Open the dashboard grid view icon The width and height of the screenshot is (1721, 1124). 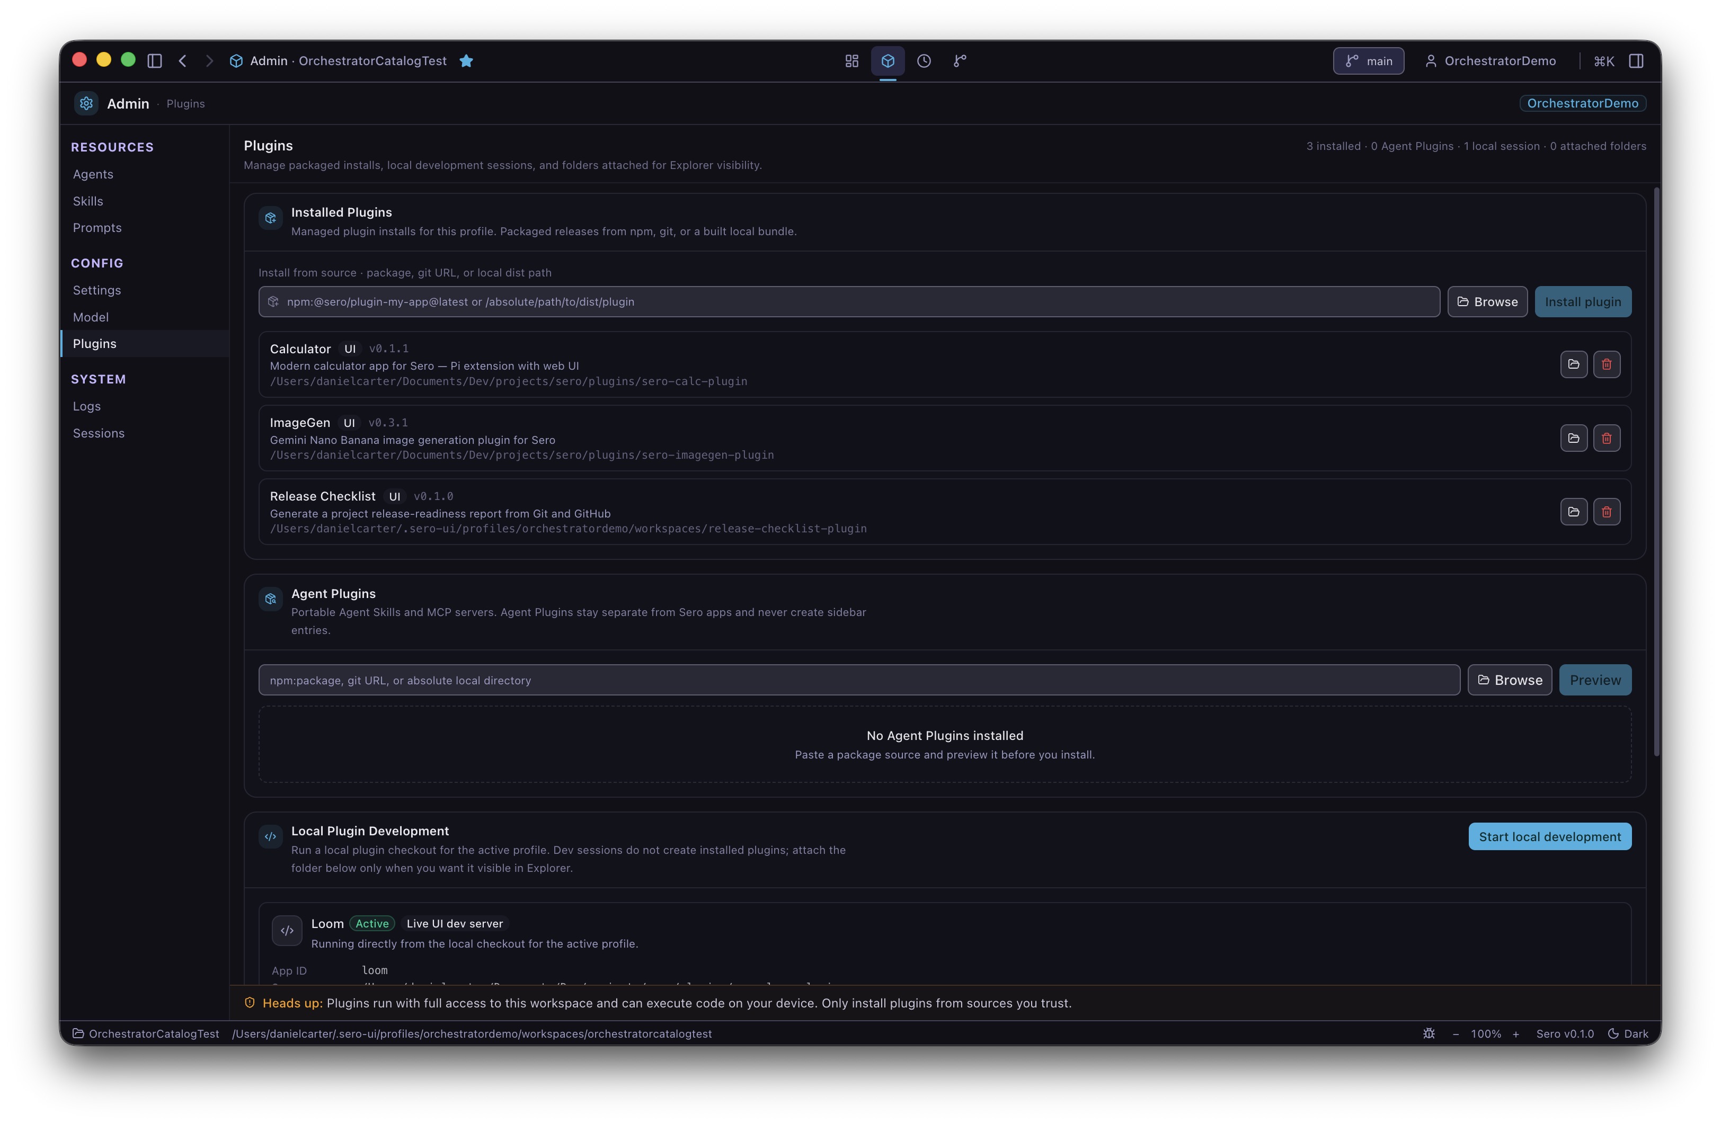click(x=852, y=61)
